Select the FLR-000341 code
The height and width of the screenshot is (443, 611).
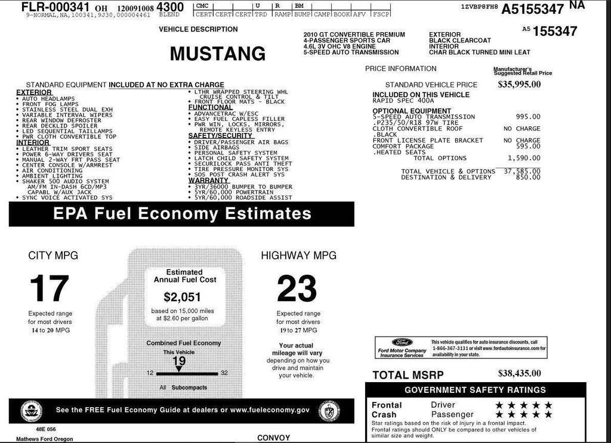(55, 7)
